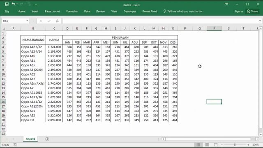Open the View tab
Viewport: 263px width, 148px height.
tap(114, 12)
